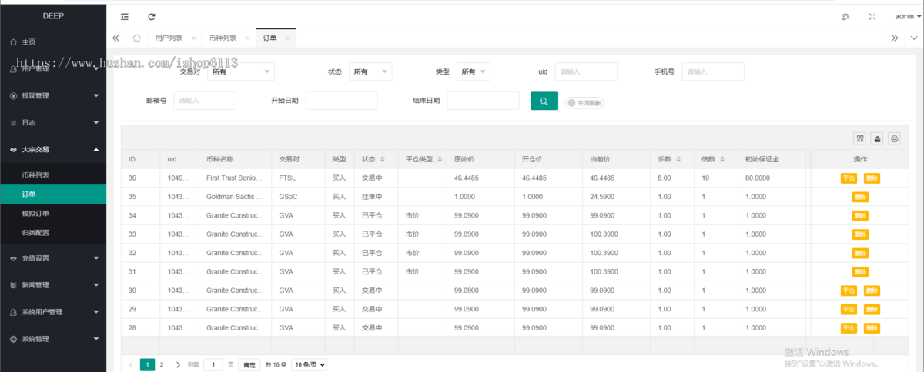Image resolution: width=924 pixels, height=372 pixels.
Task: Click 删除 for order ID 32
Action: 860,253
